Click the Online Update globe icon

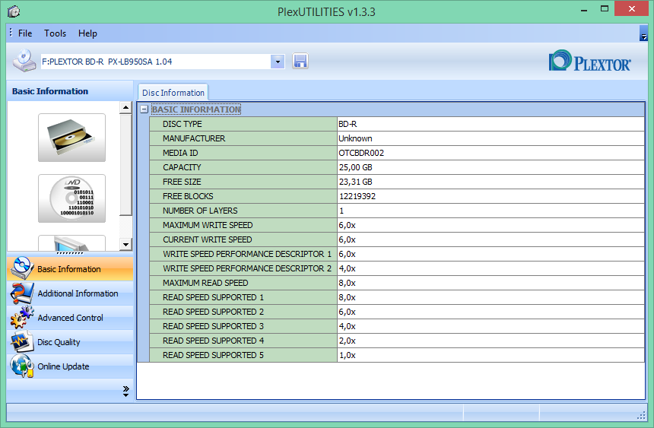click(22, 366)
